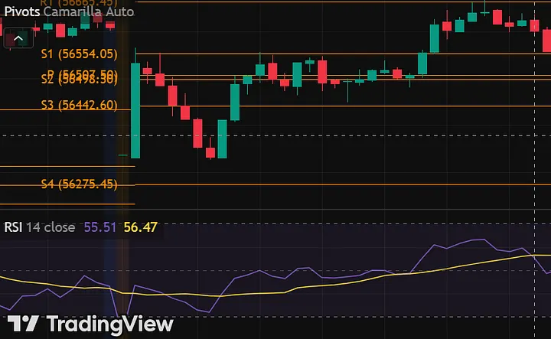Select the S1 (56554.05) pivot label

click(79, 54)
